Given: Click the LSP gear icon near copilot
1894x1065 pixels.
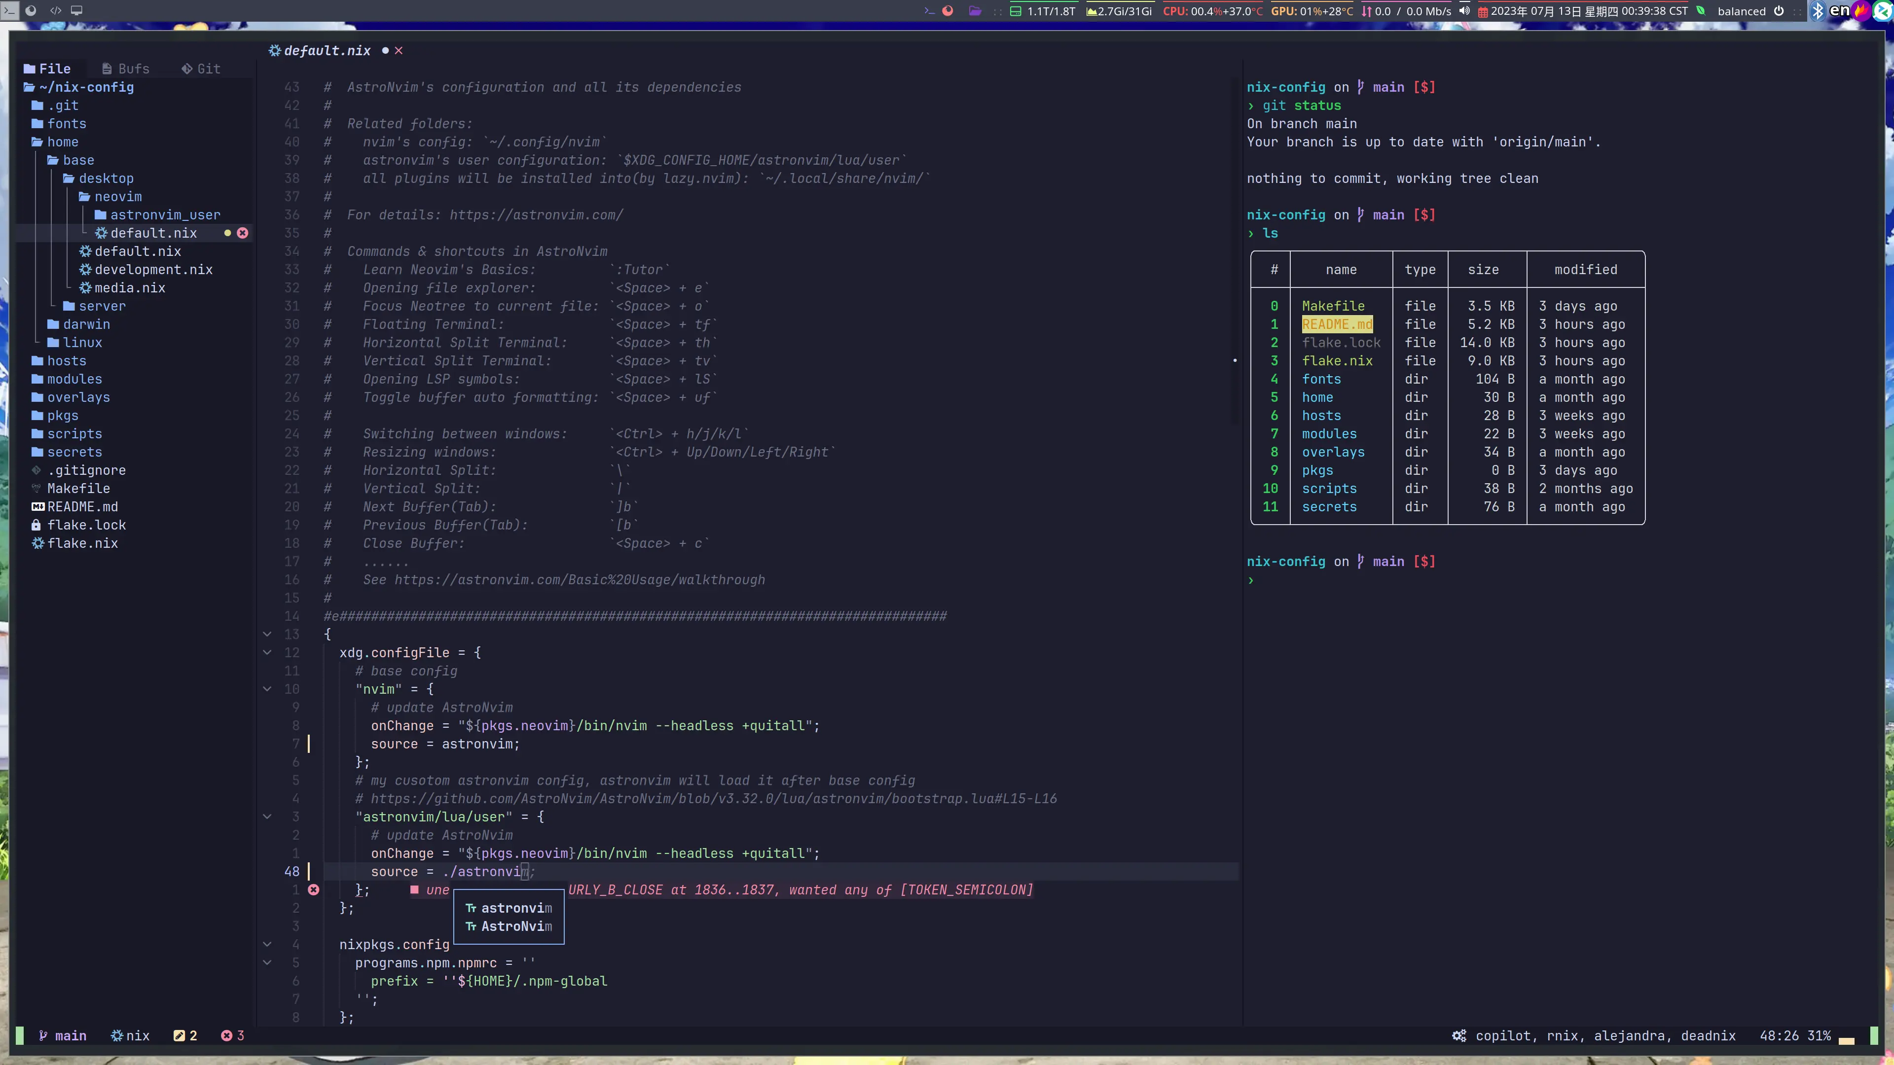Looking at the screenshot, I should click(1459, 1035).
